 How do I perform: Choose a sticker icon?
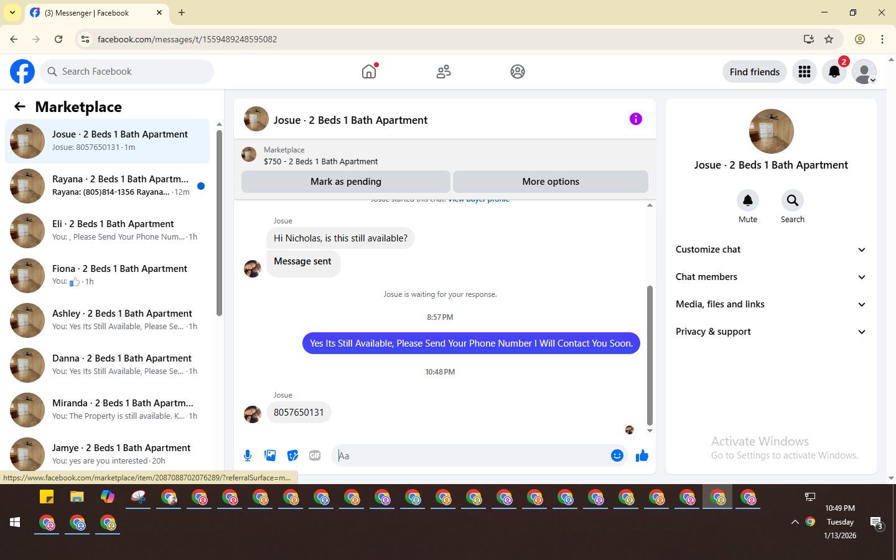[x=292, y=455]
